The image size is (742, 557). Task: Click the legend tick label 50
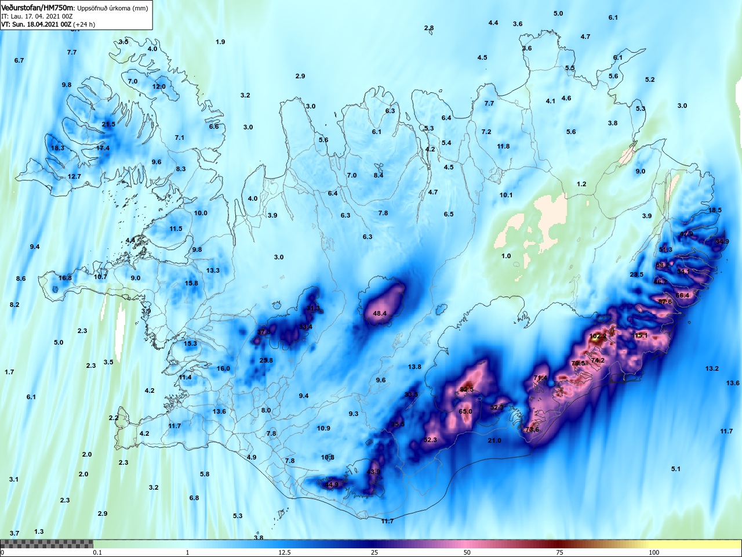click(467, 552)
